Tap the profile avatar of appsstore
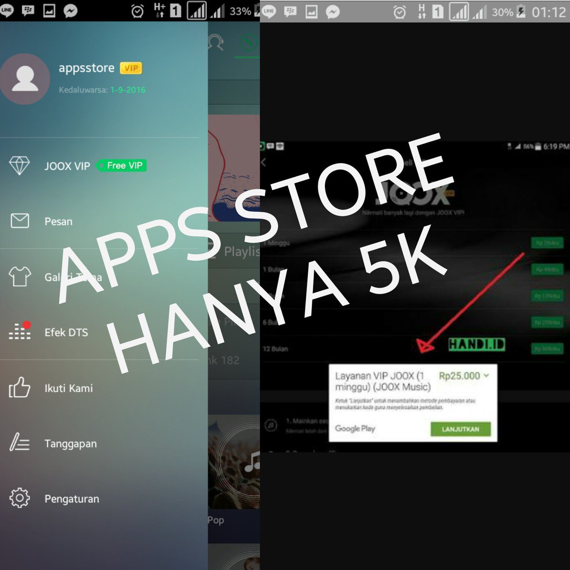The width and height of the screenshot is (570, 570). (x=25, y=79)
